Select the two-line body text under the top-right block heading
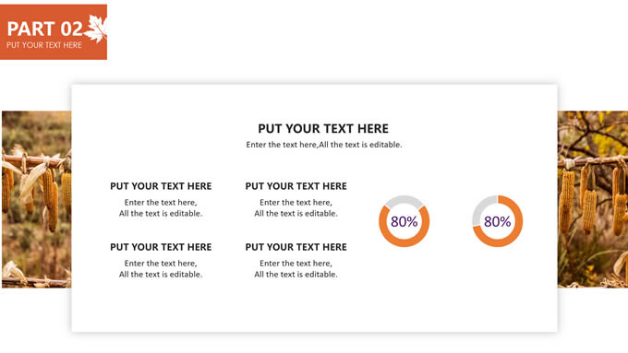The image size is (628, 353). pyautogui.click(x=296, y=208)
